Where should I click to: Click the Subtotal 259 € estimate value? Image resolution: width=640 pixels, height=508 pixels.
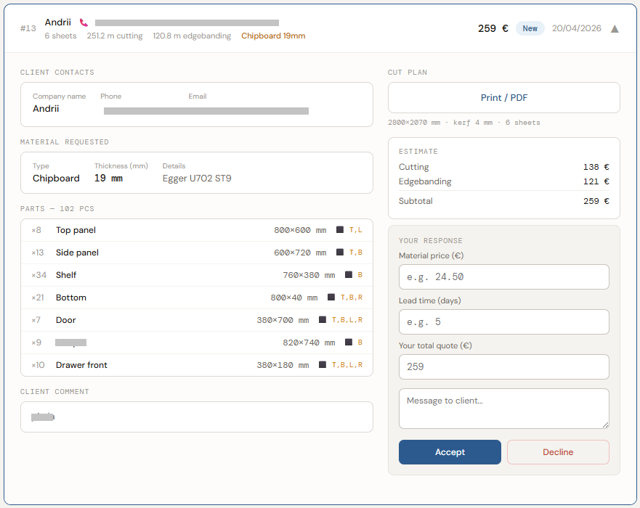(x=596, y=201)
